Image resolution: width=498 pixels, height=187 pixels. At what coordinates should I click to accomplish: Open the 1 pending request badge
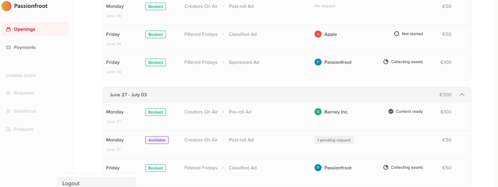point(334,140)
